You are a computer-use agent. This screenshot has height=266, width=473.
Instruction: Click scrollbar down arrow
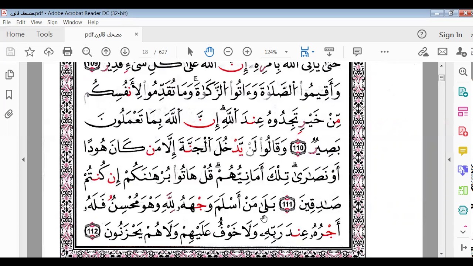(x=442, y=253)
